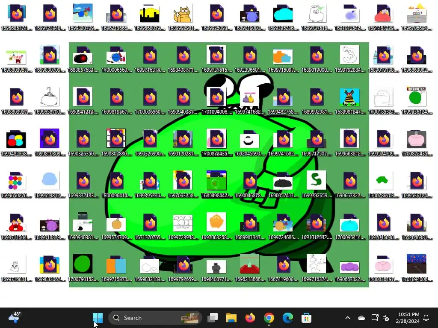This screenshot has width=438, height=328.
Task: Select the small sketch file 1699716881
Action: (x=17, y=268)
